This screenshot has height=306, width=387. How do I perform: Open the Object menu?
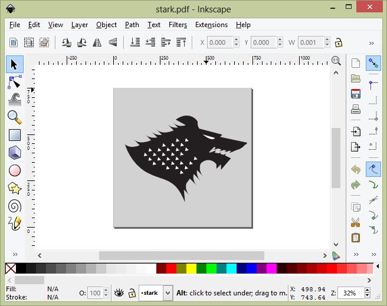pyautogui.click(x=106, y=25)
